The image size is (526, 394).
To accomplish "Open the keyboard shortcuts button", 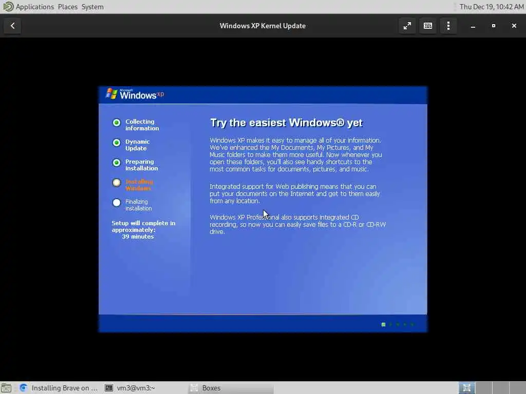I will (x=428, y=26).
